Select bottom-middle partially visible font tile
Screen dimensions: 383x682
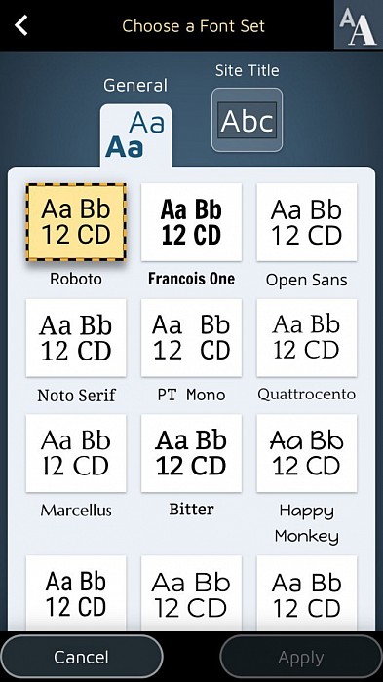191,593
